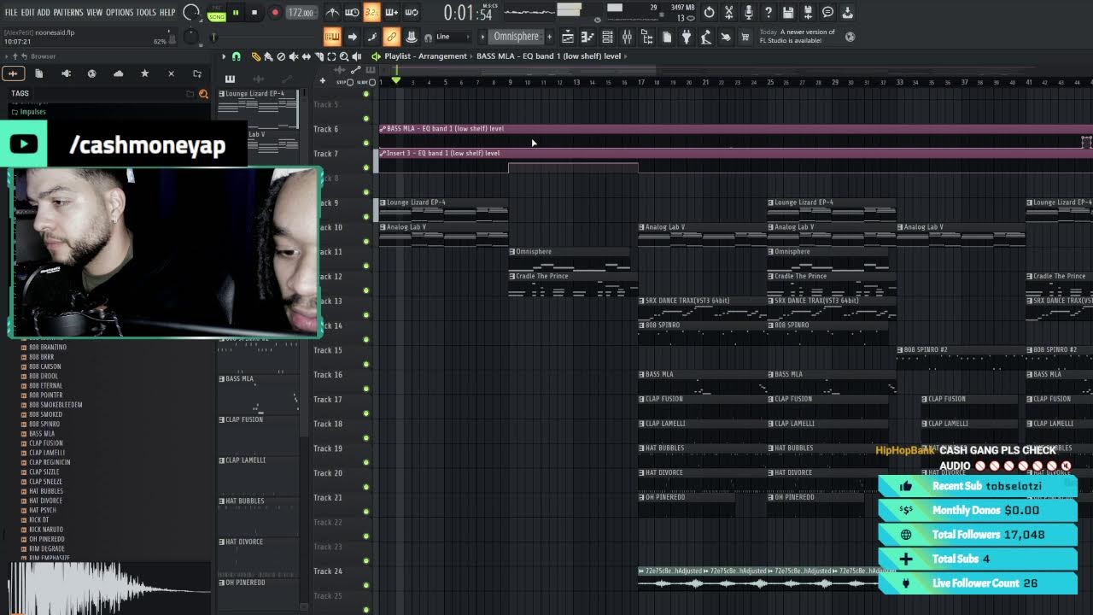This screenshot has height=615, width=1093.
Task: Open the playlist options menu arrow
Action: (x=224, y=56)
